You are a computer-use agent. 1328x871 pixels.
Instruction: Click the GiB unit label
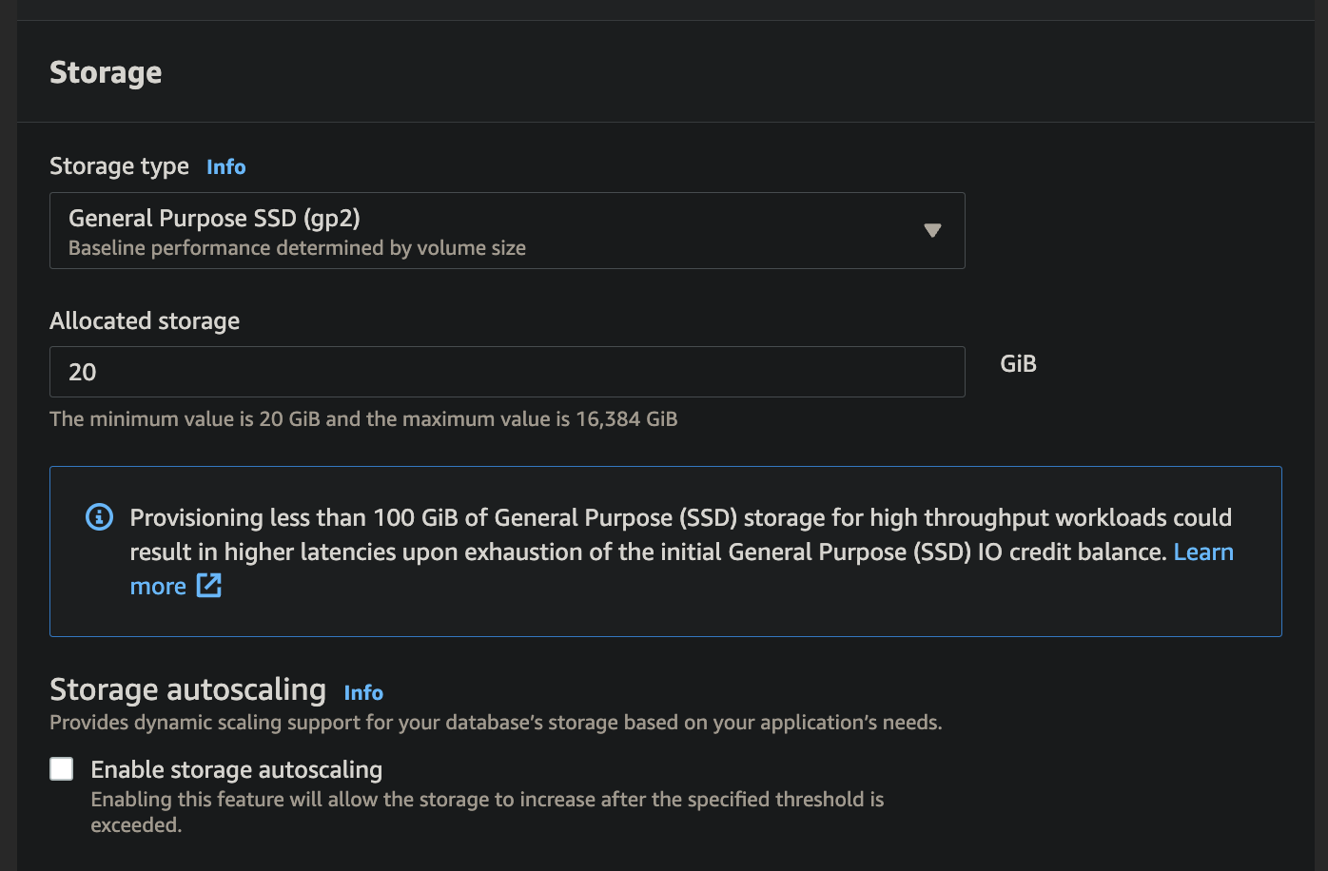(1018, 364)
